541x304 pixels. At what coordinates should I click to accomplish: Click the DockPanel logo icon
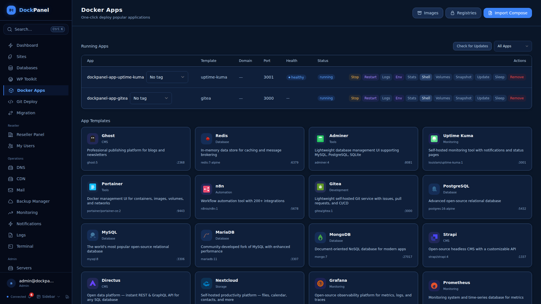11,10
